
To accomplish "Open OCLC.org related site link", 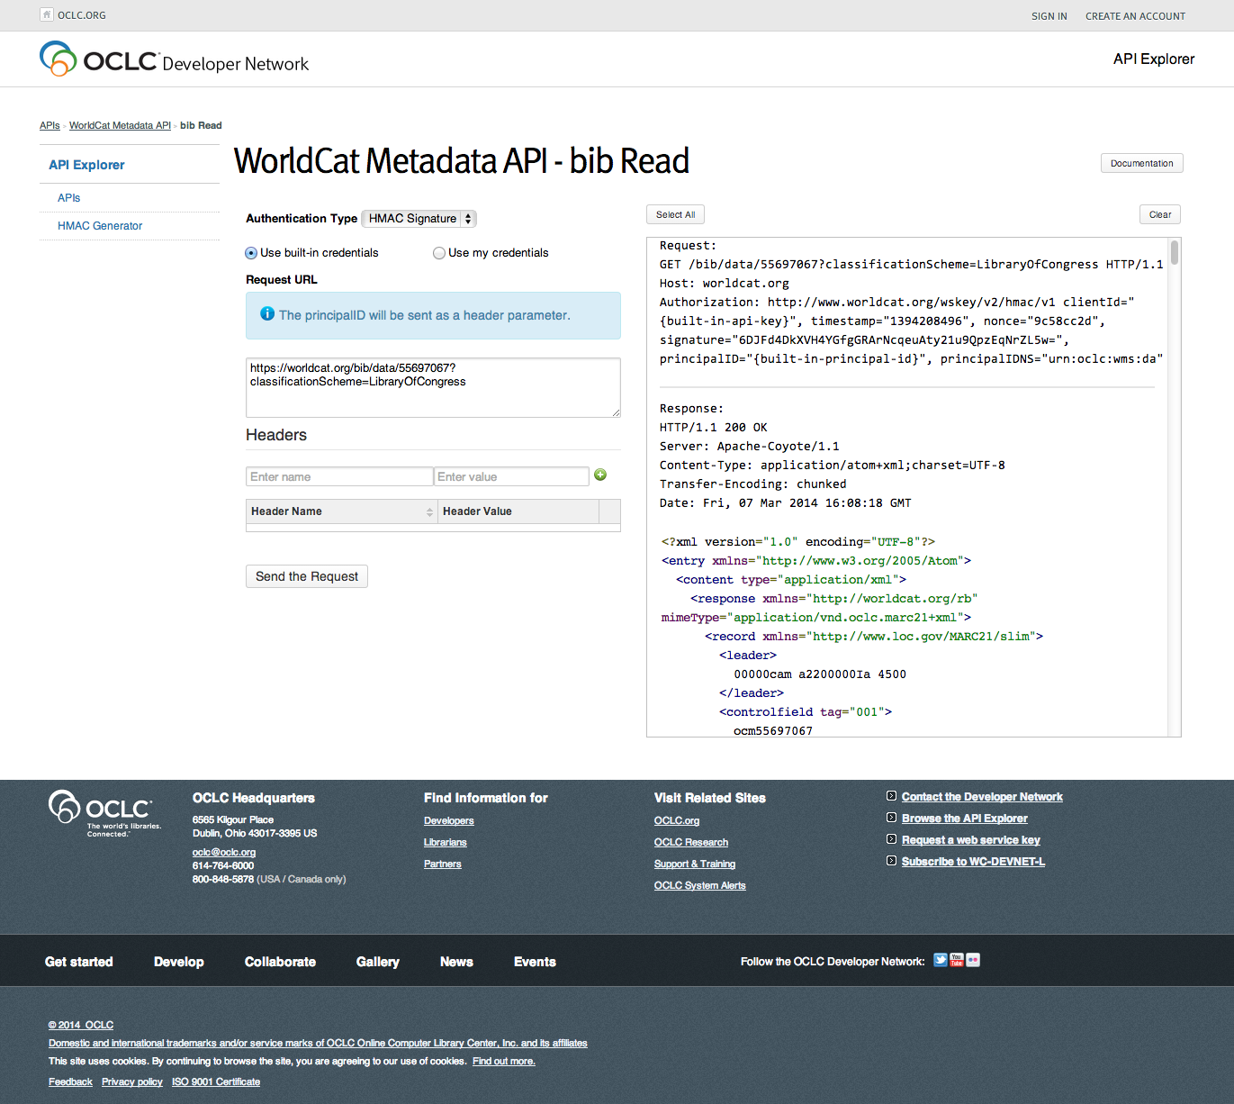I will click(x=677, y=820).
